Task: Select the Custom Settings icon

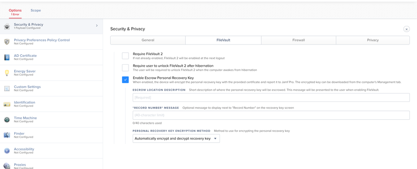Action: (7, 88)
